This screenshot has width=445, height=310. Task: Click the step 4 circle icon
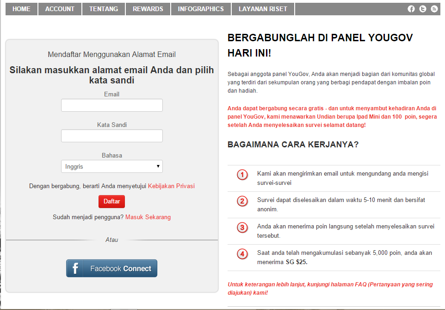pos(242,253)
